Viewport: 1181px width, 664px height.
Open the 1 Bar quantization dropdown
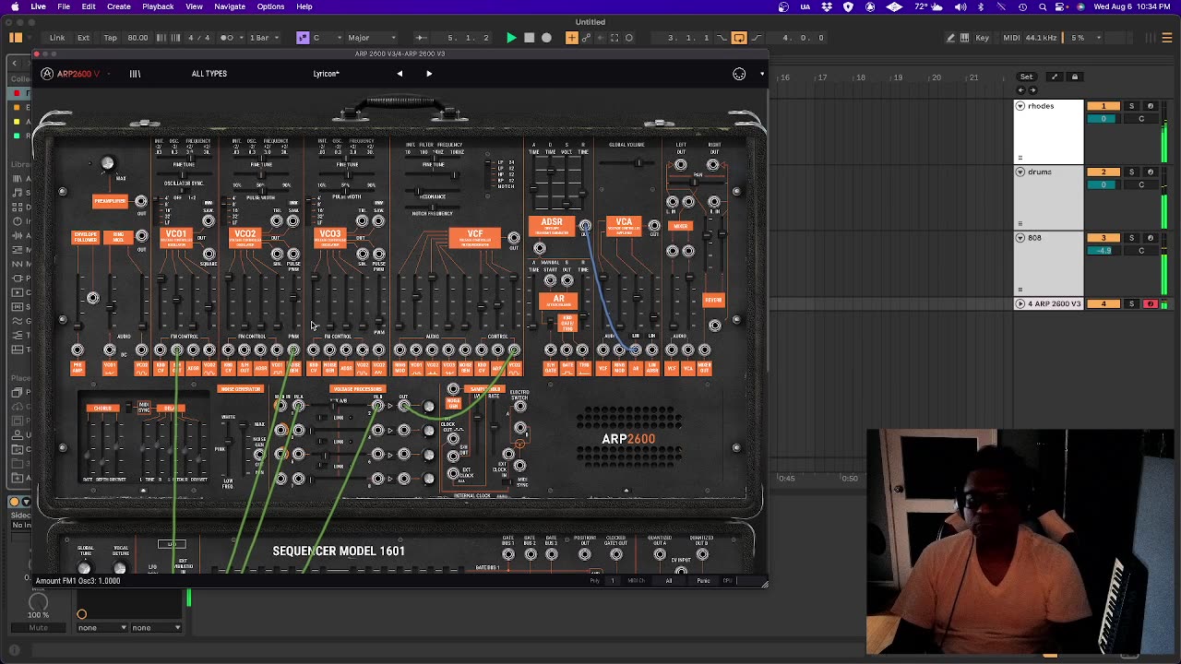(262, 38)
